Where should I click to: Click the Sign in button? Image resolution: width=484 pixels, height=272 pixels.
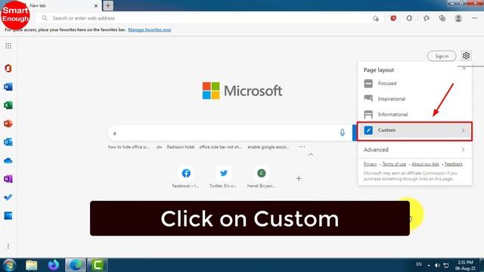pyautogui.click(x=442, y=56)
